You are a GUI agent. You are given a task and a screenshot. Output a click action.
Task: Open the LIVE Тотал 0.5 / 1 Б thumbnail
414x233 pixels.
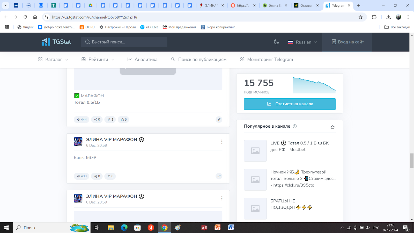[255, 151]
